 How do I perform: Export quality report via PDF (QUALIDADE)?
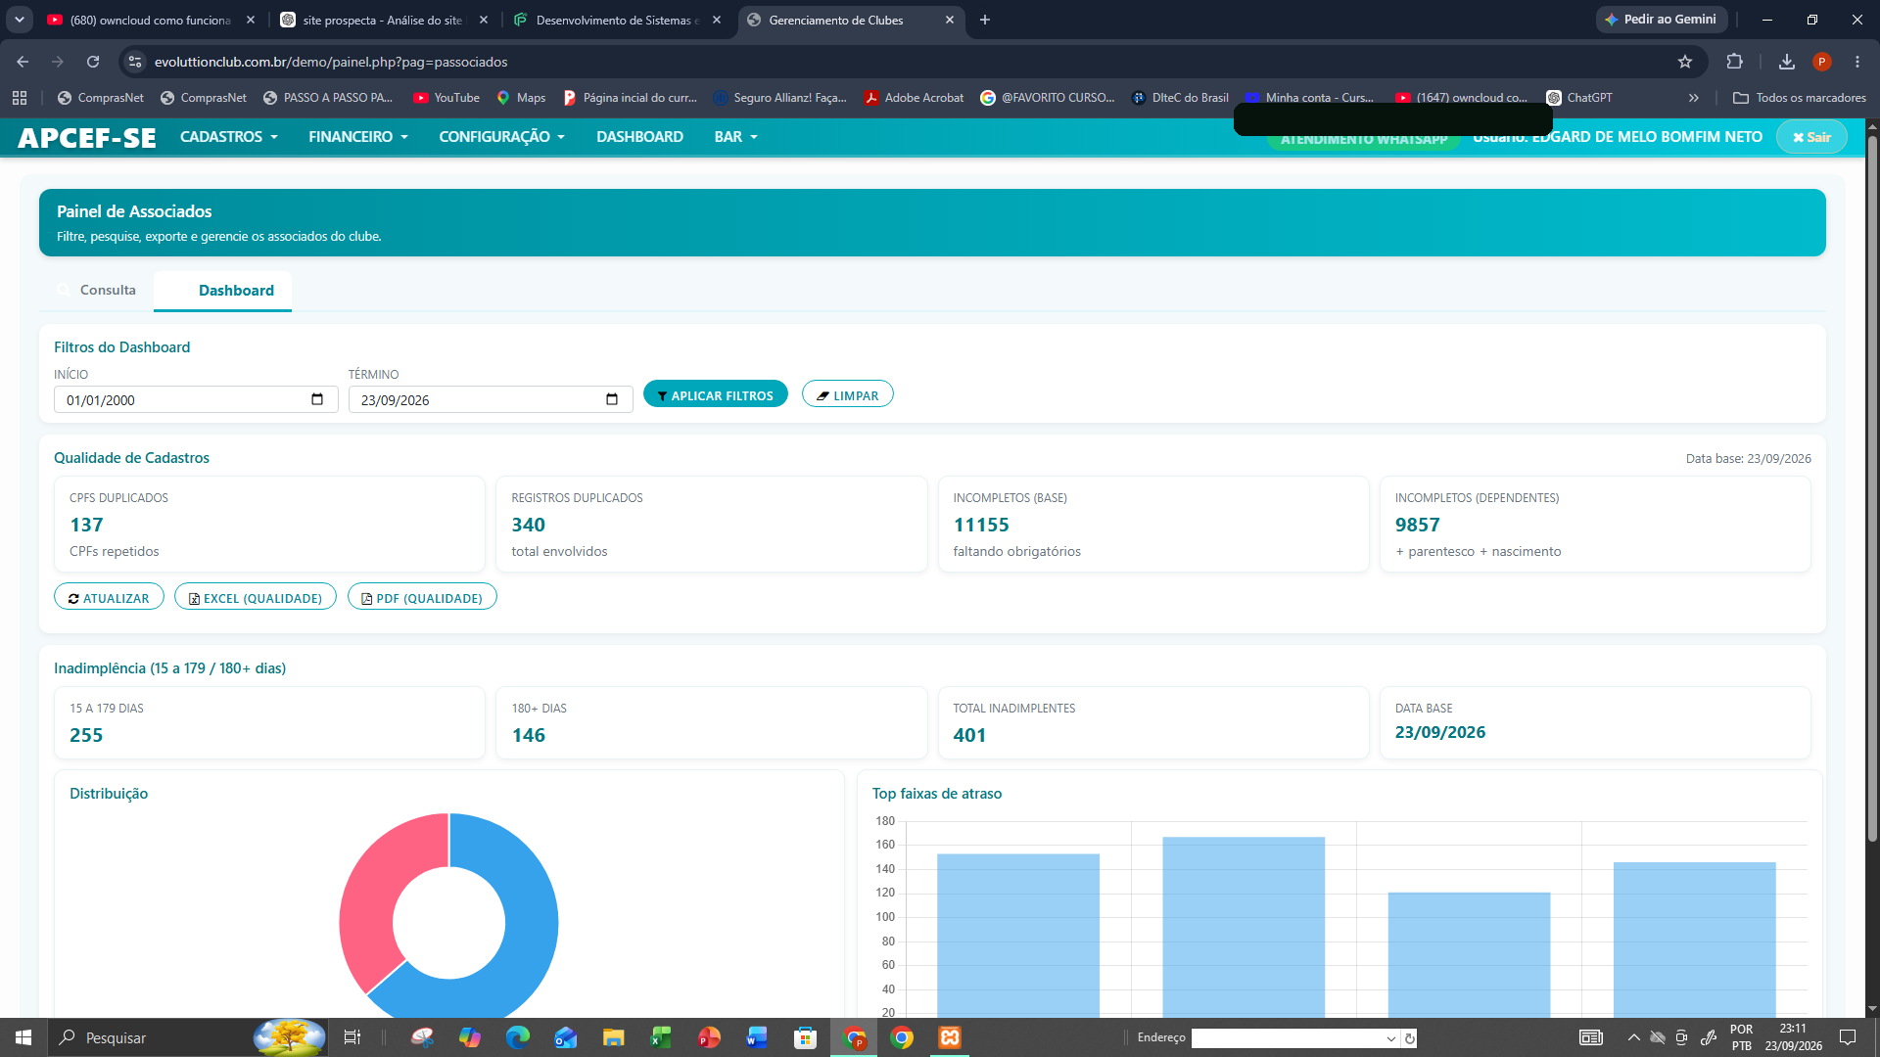click(x=422, y=598)
